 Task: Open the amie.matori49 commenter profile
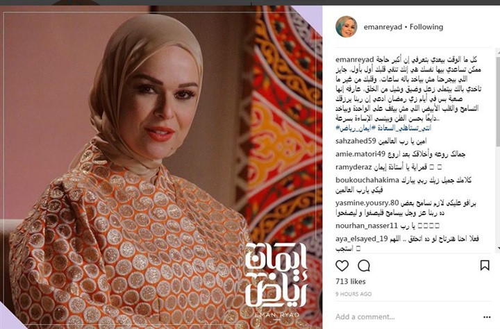(x=360, y=154)
